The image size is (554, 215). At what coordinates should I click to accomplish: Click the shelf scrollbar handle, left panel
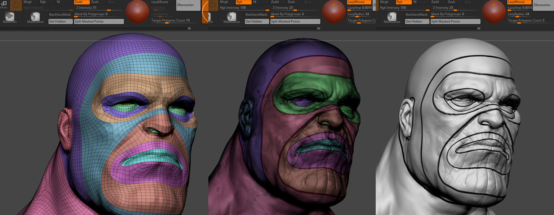(x=189, y=28)
